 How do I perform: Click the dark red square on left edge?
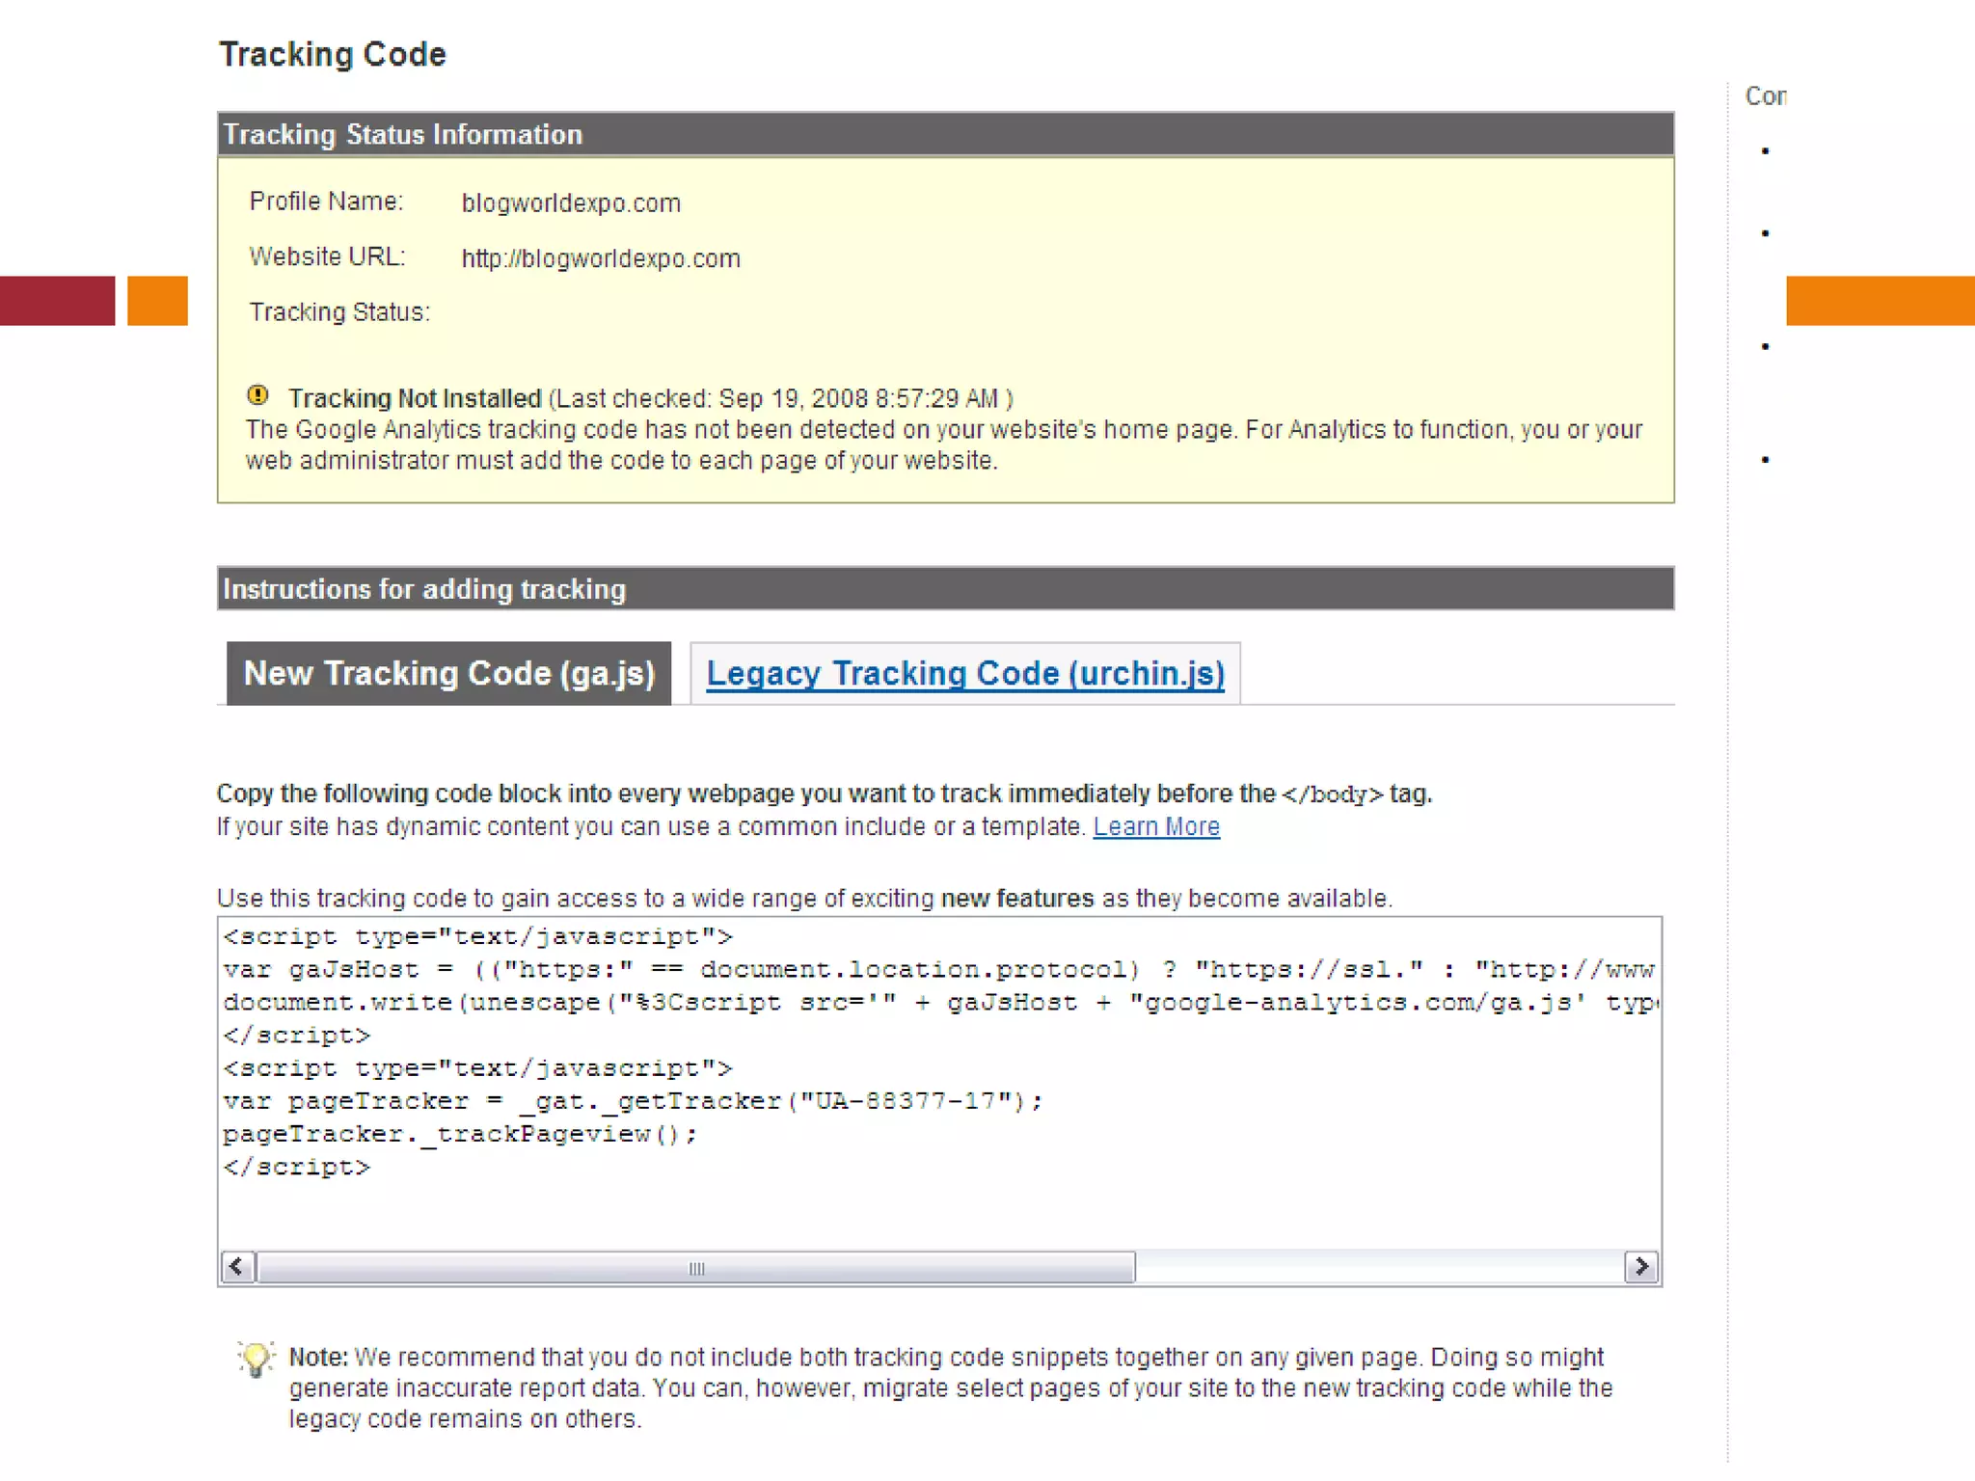click(57, 301)
